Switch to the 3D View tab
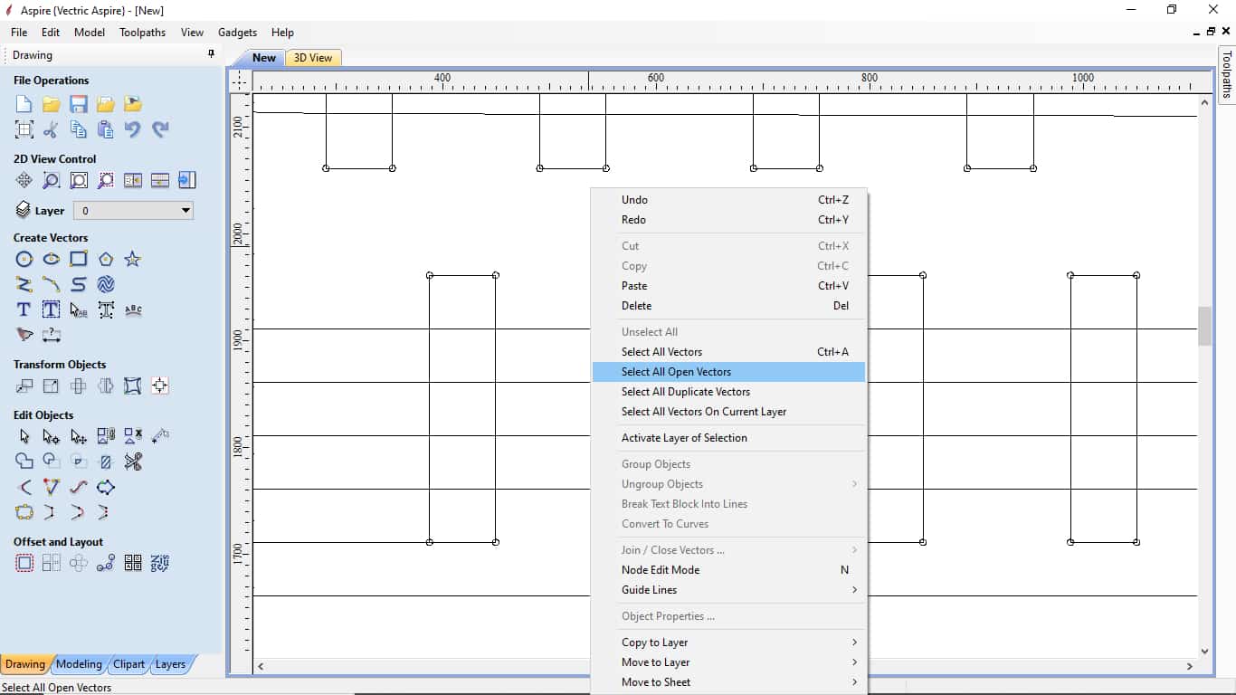The width and height of the screenshot is (1236, 695). click(313, 58)
